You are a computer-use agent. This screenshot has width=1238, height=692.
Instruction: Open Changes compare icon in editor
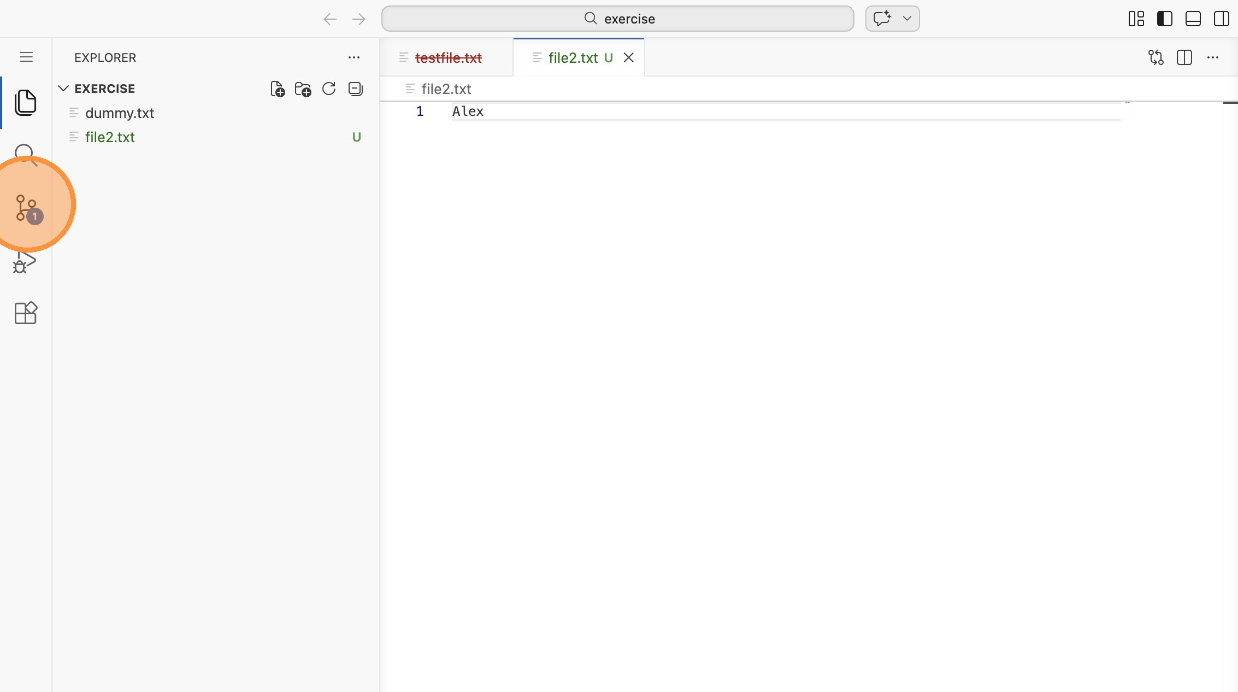(x=1156, y=57)
